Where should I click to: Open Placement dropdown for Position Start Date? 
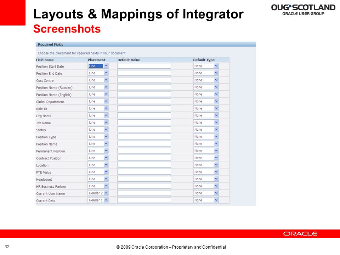click(98, 66)
